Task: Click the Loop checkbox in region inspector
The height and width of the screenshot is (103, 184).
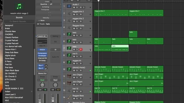Action: coord(51,1)
